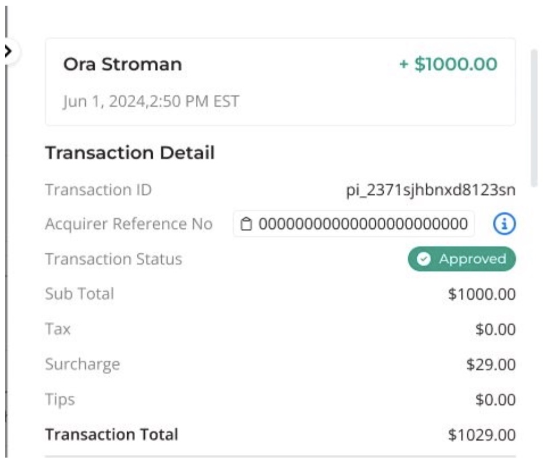Expand the side panel chevron arrow
Screen dimensions: 545x461
pyautogui.click(x=9, y=52)
